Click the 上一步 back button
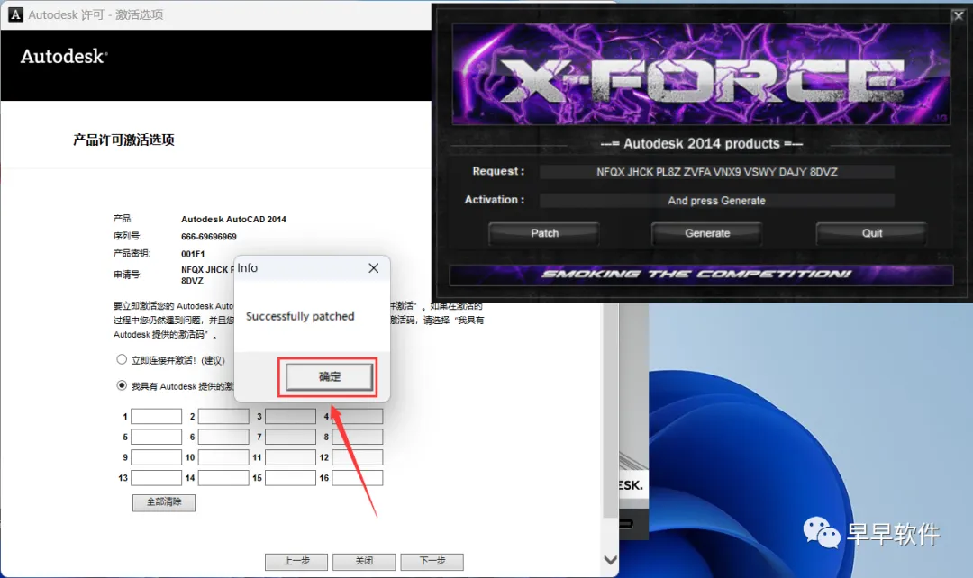 click(296, 561)
